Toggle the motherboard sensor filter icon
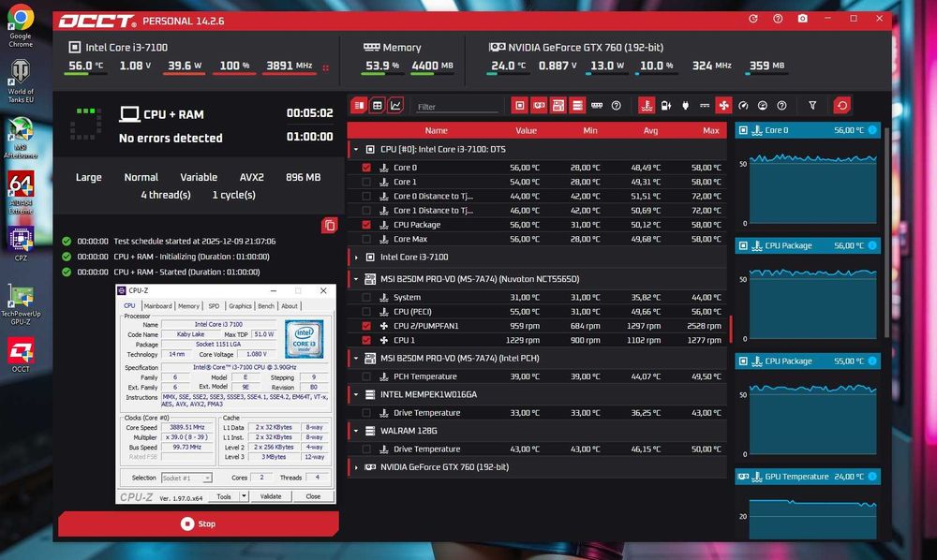The height and width of the screenshot is (560, 937). pos(558,106)
